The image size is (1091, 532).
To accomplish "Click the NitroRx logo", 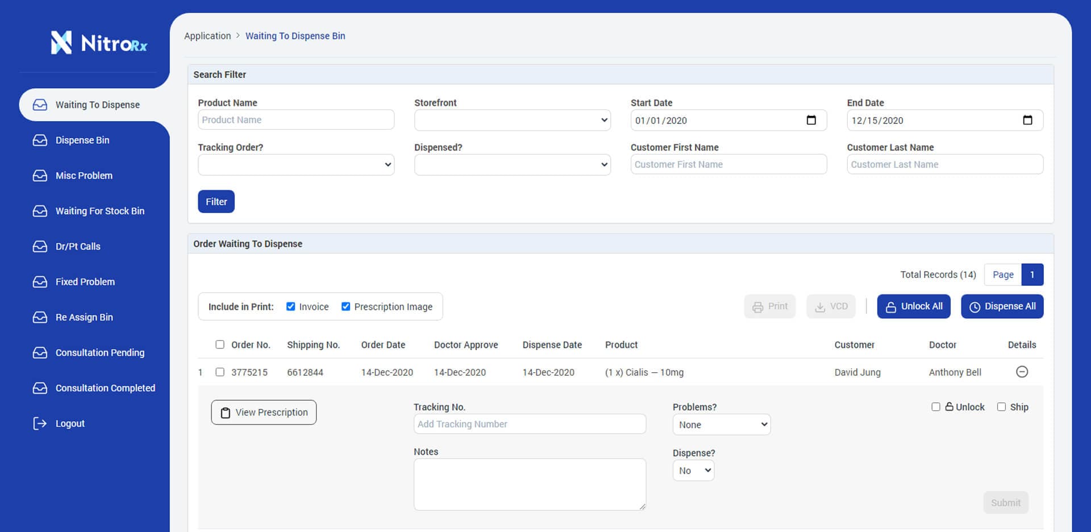I will pyautogui.click(x=99, y=43).
